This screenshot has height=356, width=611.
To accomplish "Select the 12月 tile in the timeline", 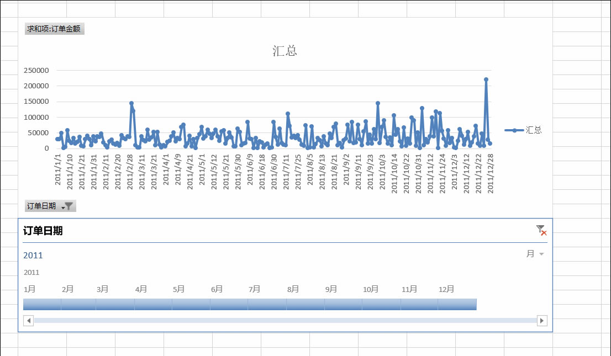I will tap(457, 304).
